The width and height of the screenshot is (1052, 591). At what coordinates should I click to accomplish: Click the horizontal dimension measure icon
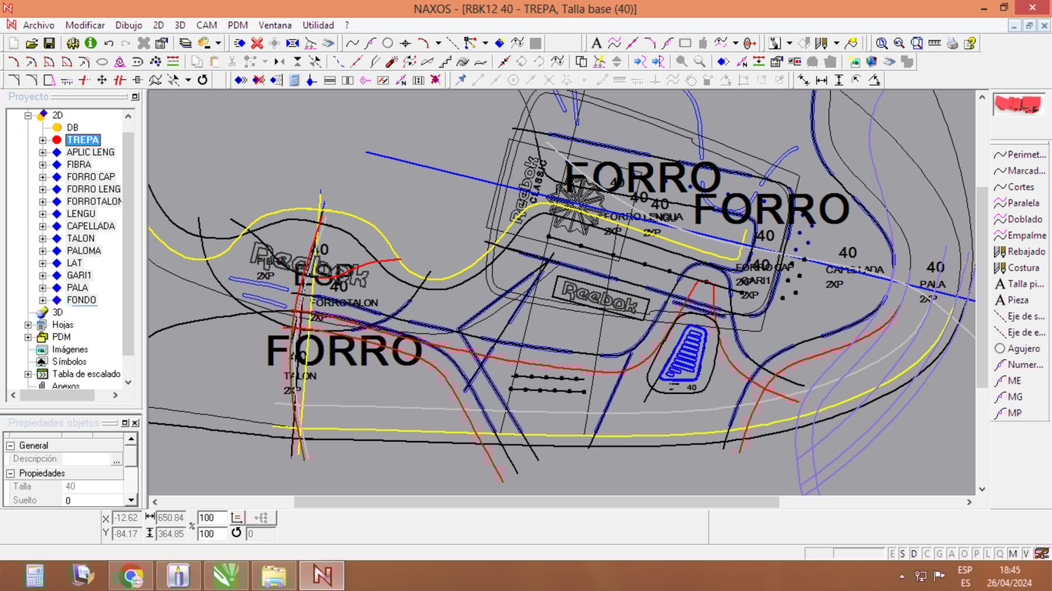(821, 80)
